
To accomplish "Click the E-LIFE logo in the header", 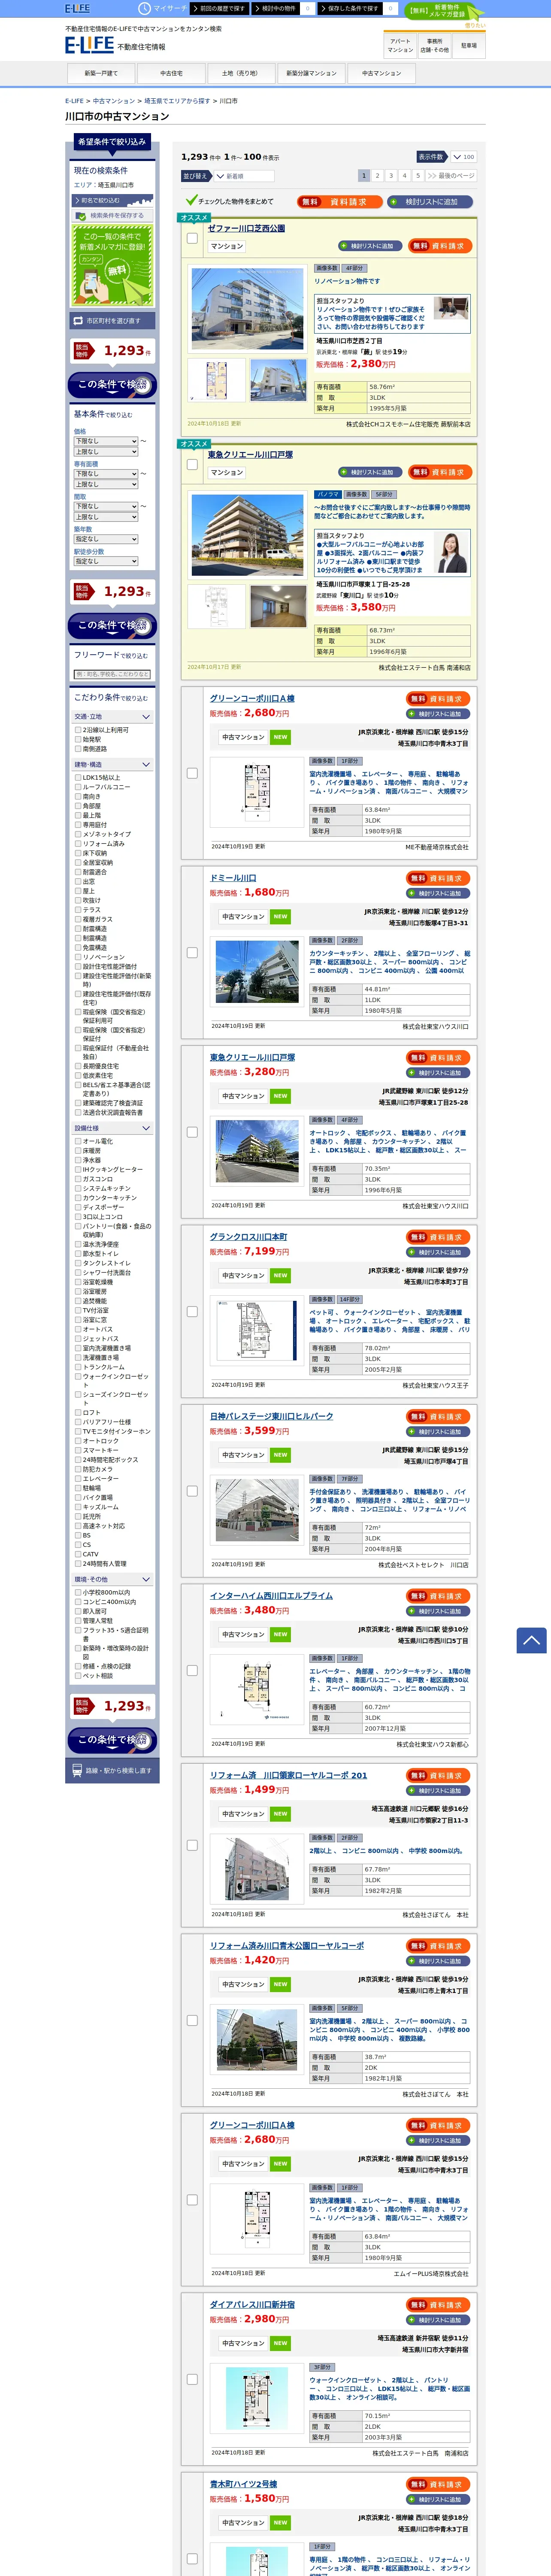I will coord(89,45).
